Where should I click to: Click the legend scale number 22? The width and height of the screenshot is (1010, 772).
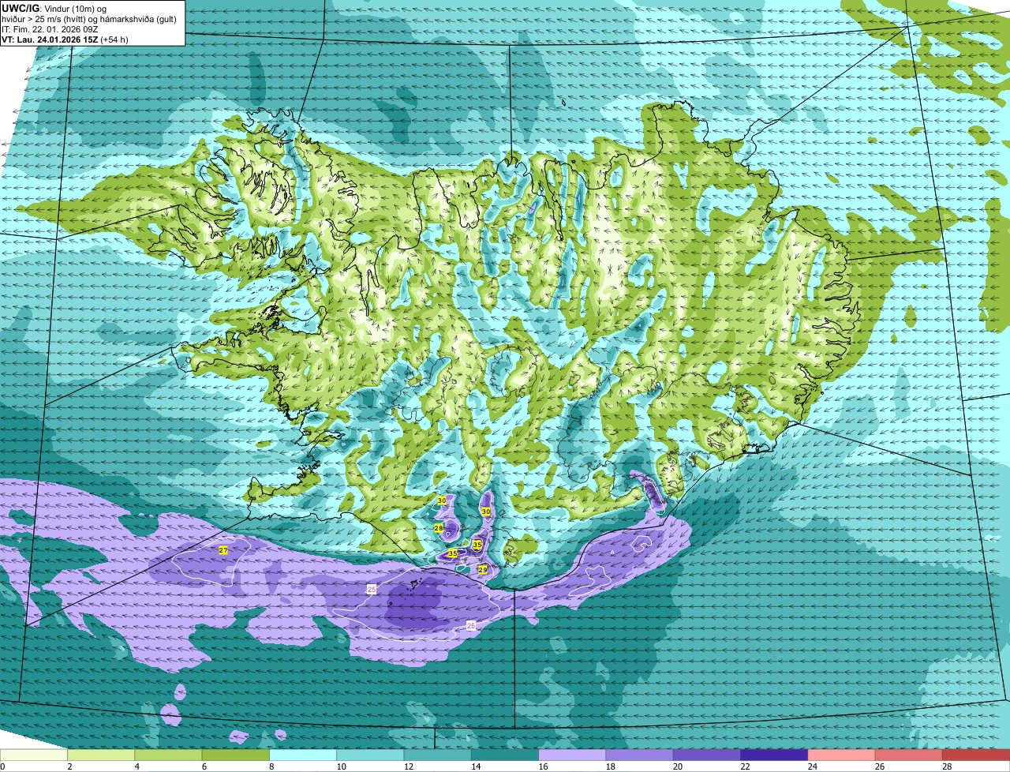[x=745, y=766]
